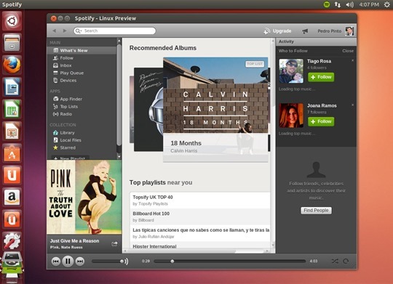Open Topsify UK TOP 40 playlist
393x284 pixels.
[200, 200]
